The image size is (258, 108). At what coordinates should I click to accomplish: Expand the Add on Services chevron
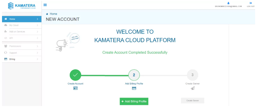tap(37, 32)
